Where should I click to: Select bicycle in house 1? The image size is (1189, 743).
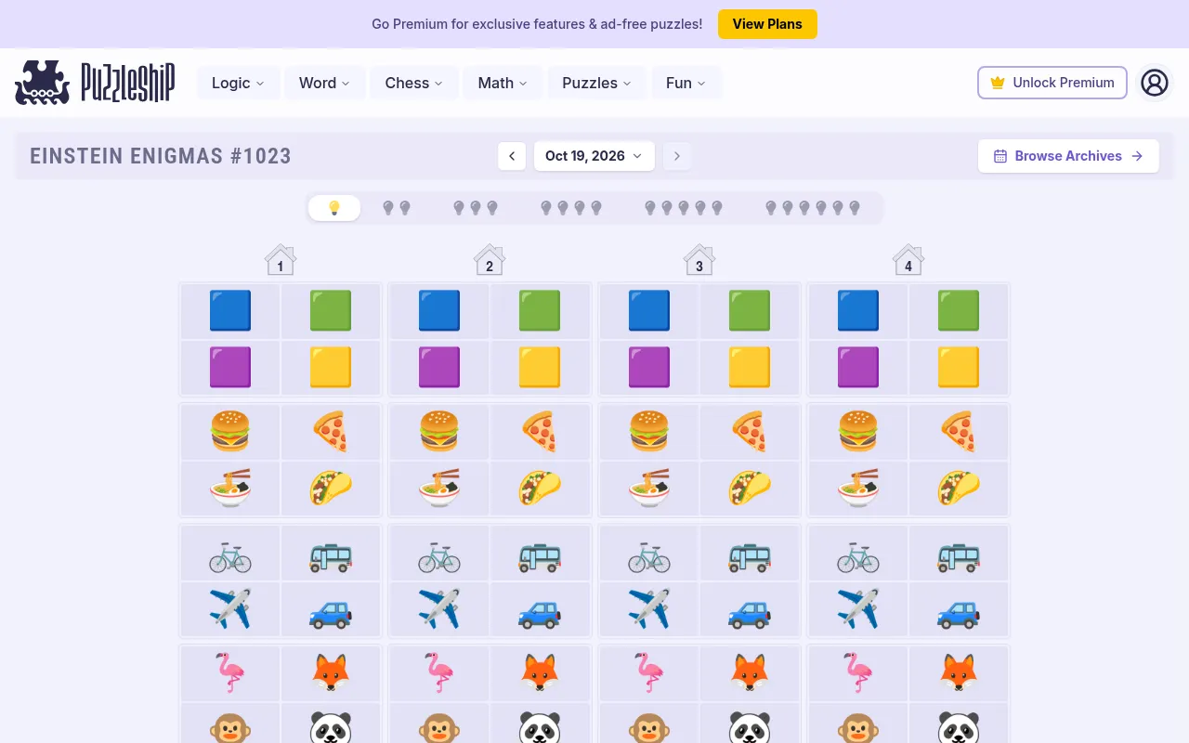tap(230, 554)
